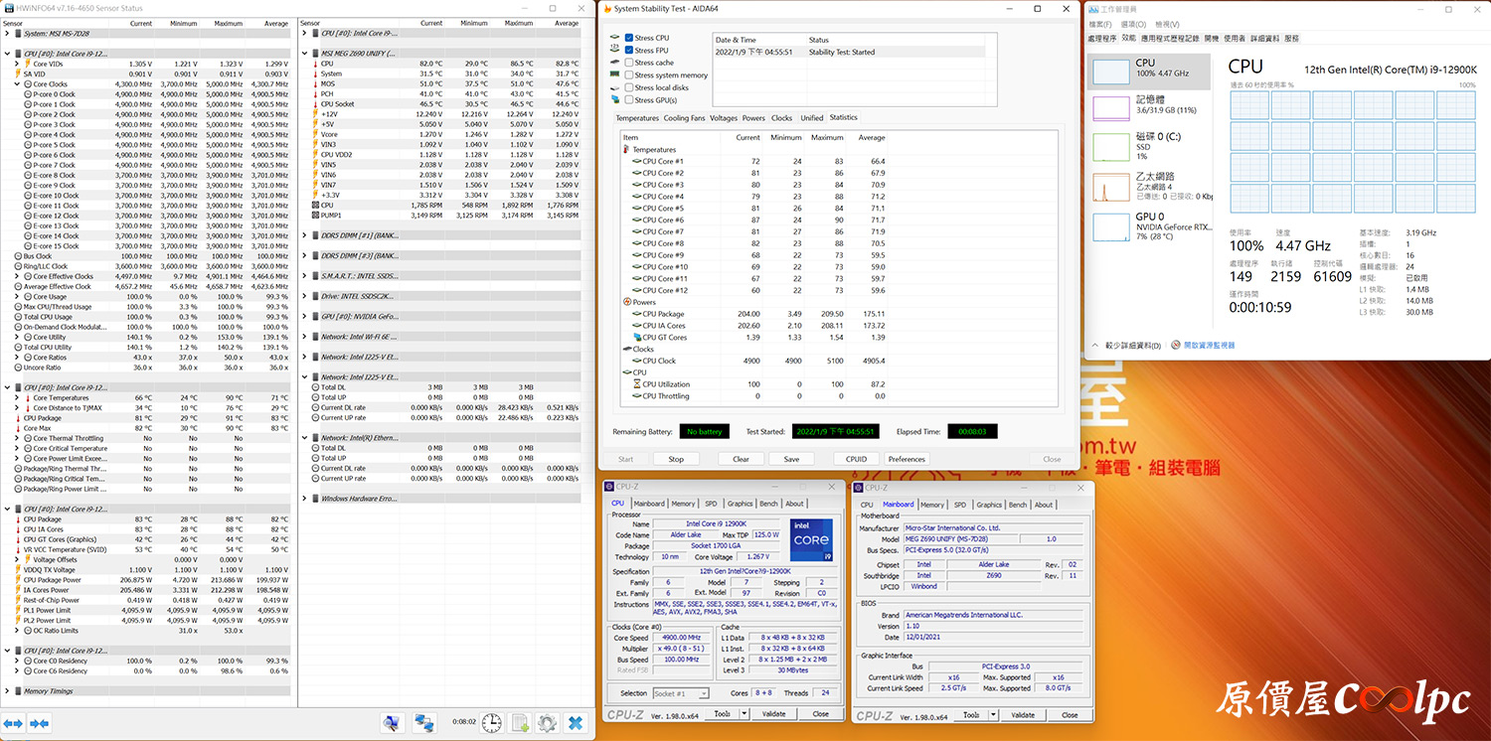Screen dimensions: 1491x741
Task: Open SPD tab in right CPU-Z window
Action: [959, 505]
